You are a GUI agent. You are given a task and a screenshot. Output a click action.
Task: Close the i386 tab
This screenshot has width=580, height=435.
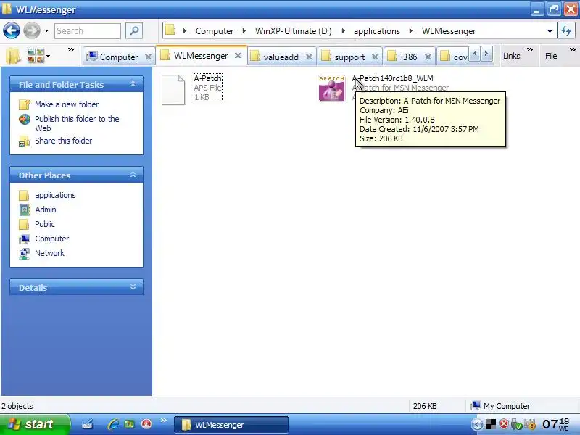point(428,57)
